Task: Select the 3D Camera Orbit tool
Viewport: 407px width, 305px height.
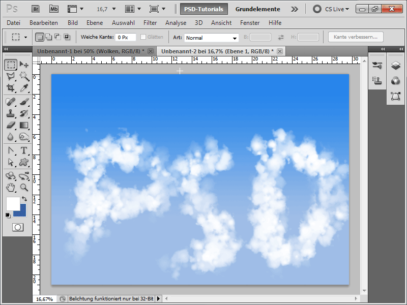Action: (x=24, y=176)
